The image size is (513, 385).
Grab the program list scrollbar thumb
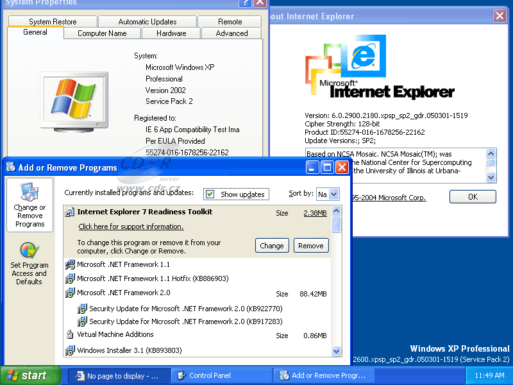click(336, 225)
